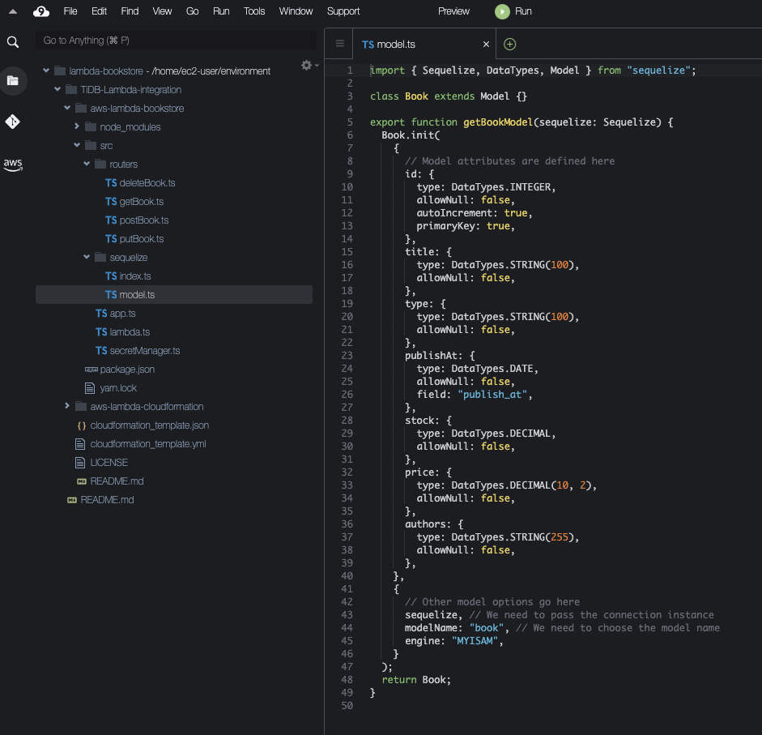The image size is (762, 735).
Task: Collapse the aws-lambda-bookstore folder
Action: tap(67, 108)
